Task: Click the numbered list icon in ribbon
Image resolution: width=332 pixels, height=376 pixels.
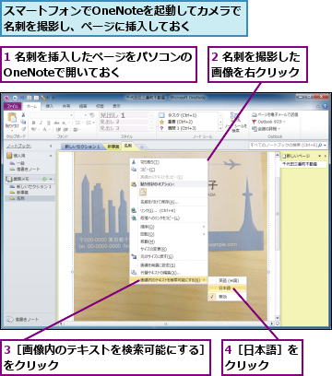Action: (89, 123)
